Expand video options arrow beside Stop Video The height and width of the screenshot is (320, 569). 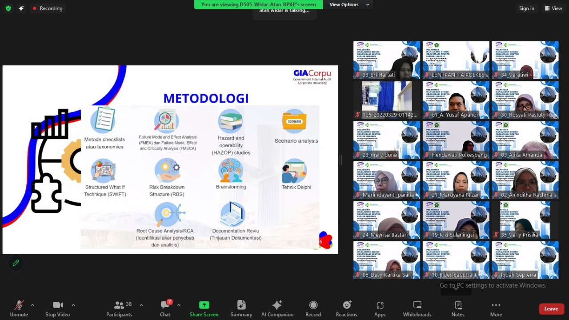point(73,305)
